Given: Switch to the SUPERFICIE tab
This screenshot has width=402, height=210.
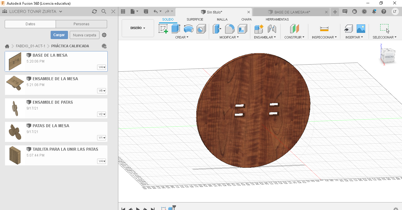Looking at the screenshot, I should point(195,19).
